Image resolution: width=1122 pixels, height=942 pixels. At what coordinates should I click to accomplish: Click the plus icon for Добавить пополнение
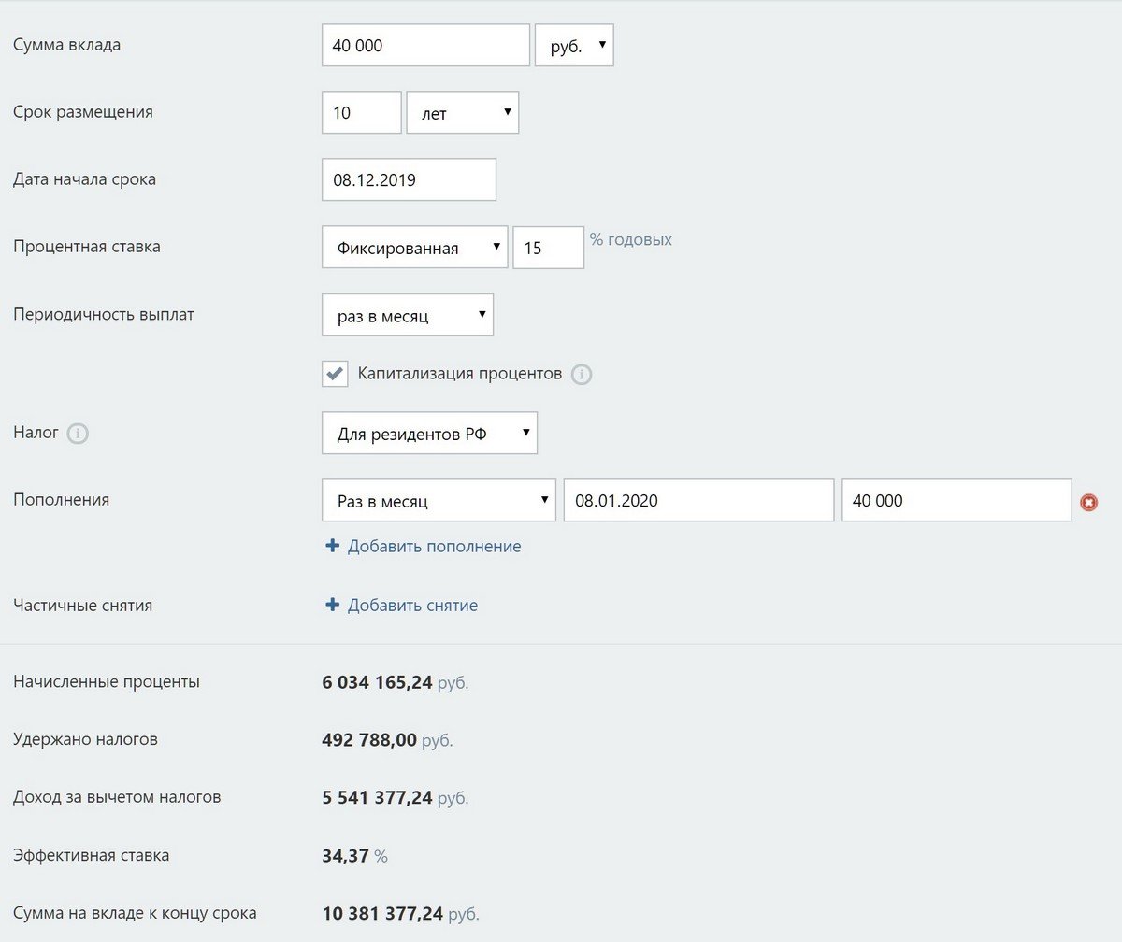[x=332, y=547]
